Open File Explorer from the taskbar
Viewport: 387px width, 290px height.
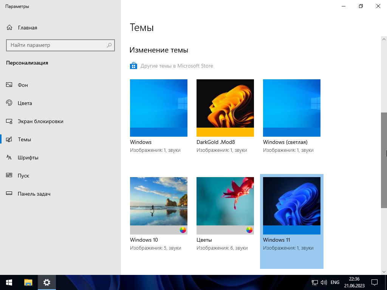(x=28, y=282)
